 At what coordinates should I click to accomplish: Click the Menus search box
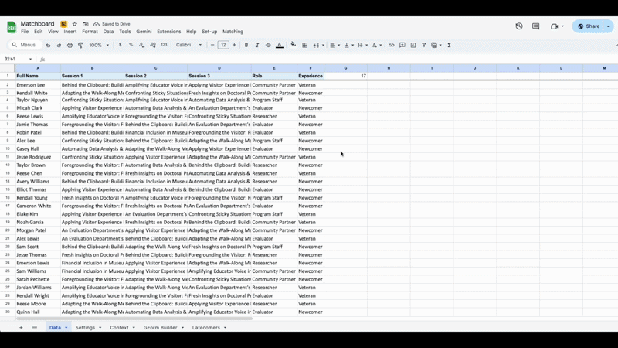click(x=25, y=45)
